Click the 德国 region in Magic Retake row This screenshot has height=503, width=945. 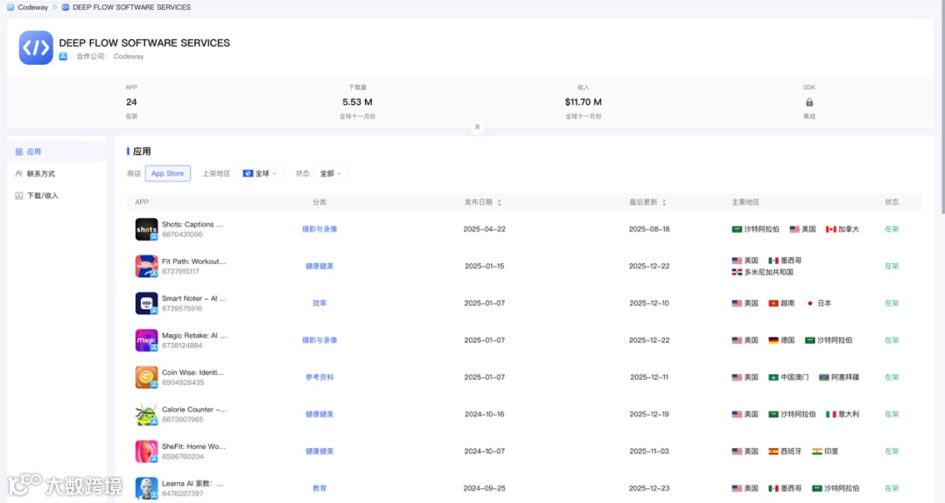tap(781, 340)
